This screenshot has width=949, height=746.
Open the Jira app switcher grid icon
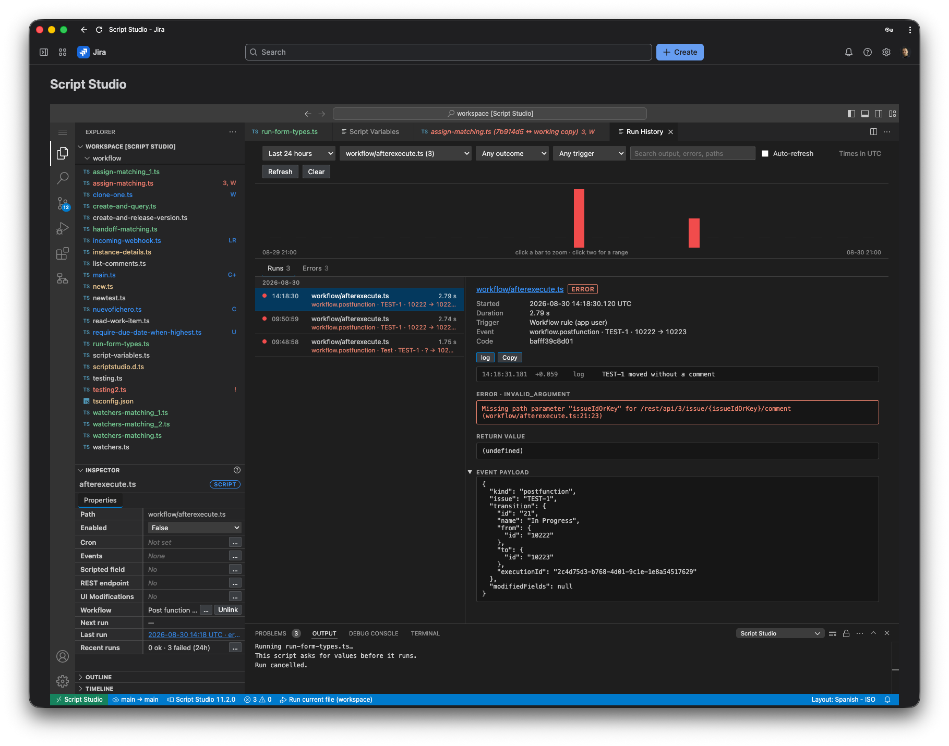[x=63, y=52]
